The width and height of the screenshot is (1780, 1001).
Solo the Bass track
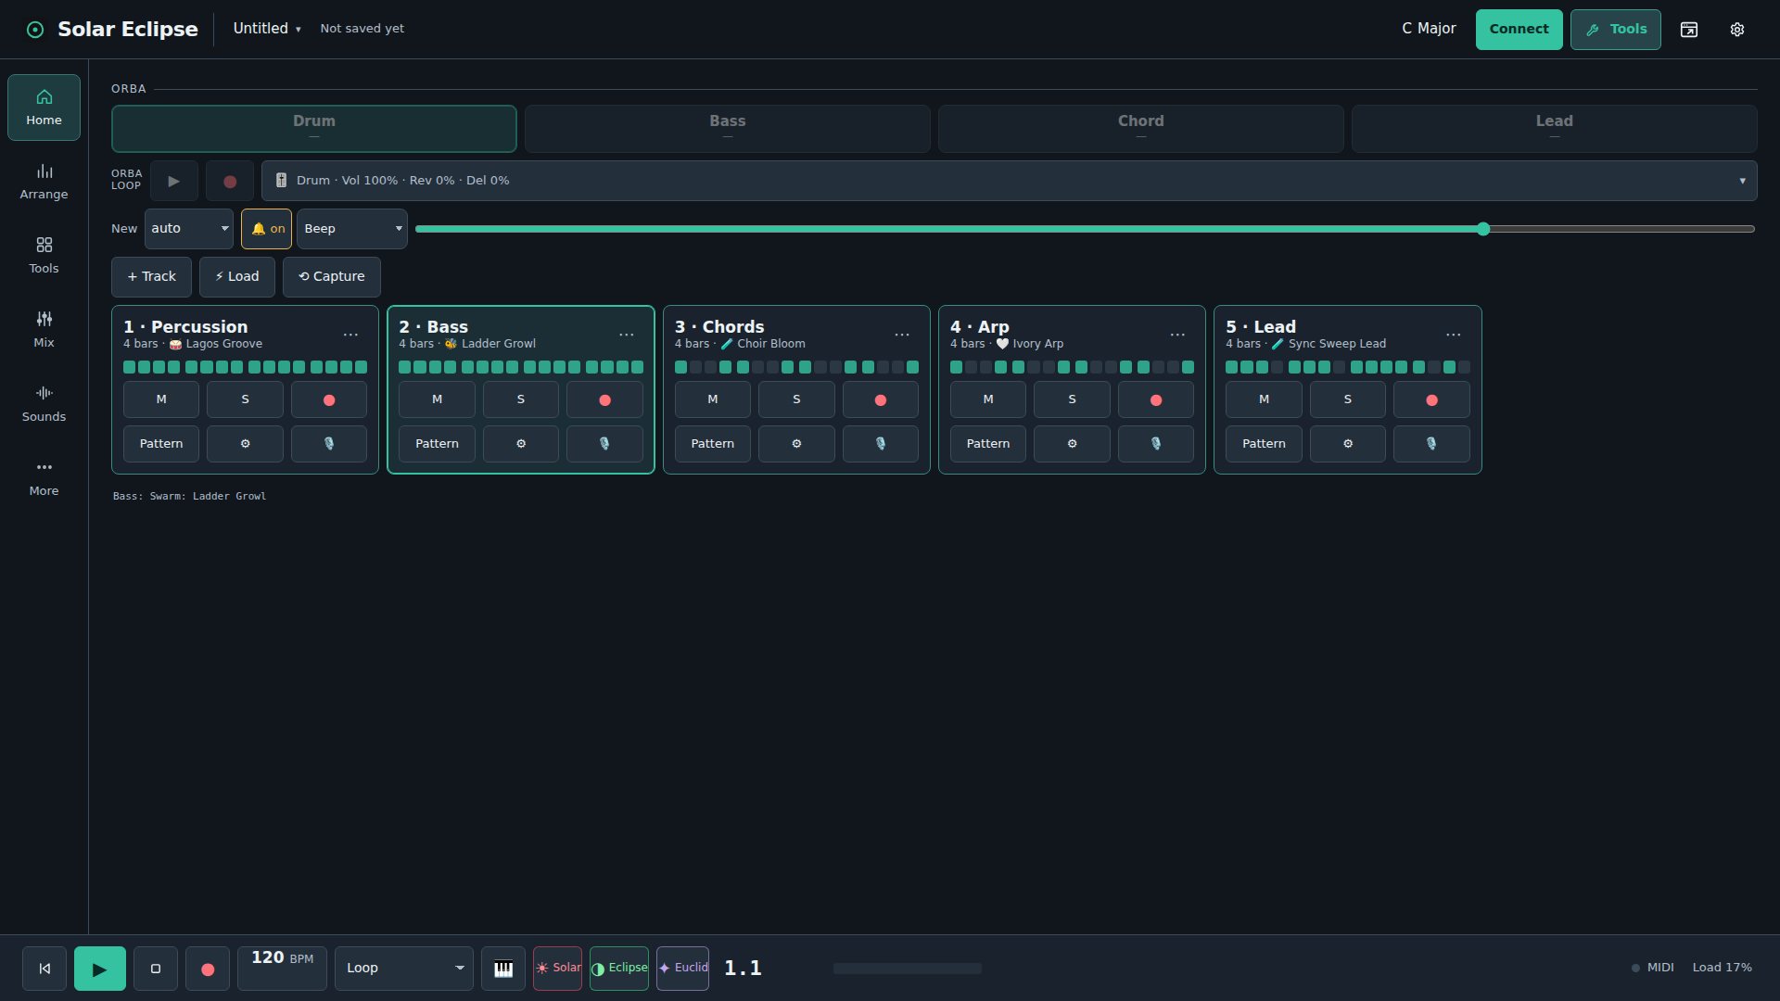coord(521,399)
